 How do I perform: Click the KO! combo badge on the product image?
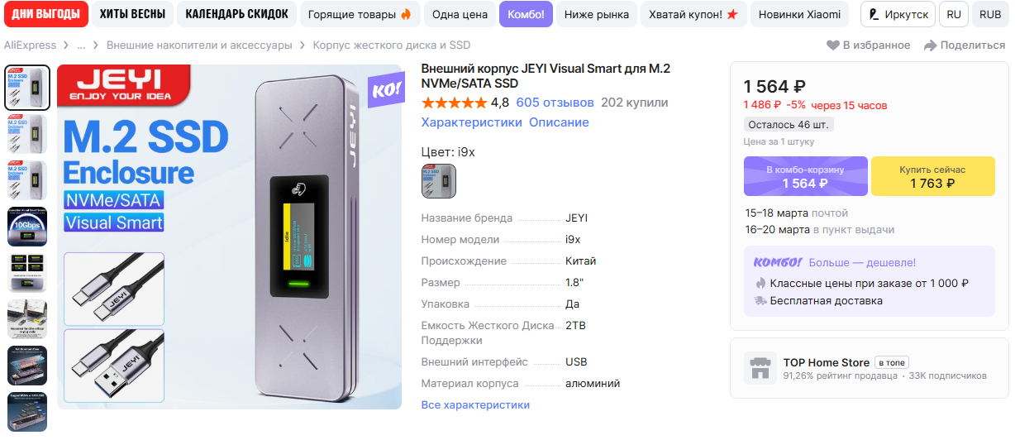click(x=384, y=88)
